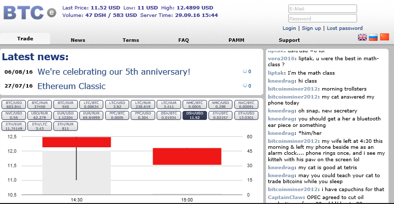Open 'We're celebrating our 5th anniversary!' news
Viewport: 394px width, 204px height.
pos(114,72)
